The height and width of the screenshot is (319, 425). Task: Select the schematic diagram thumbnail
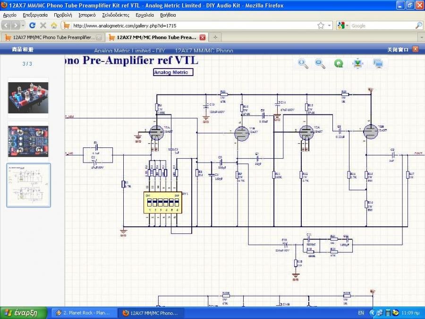coord(28,185)
